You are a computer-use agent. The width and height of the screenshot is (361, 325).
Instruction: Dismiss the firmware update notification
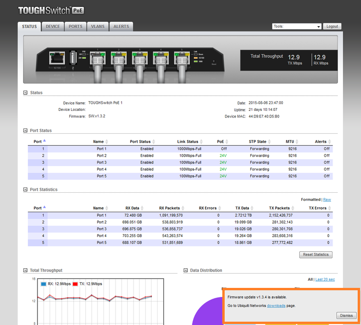(346, 315)
